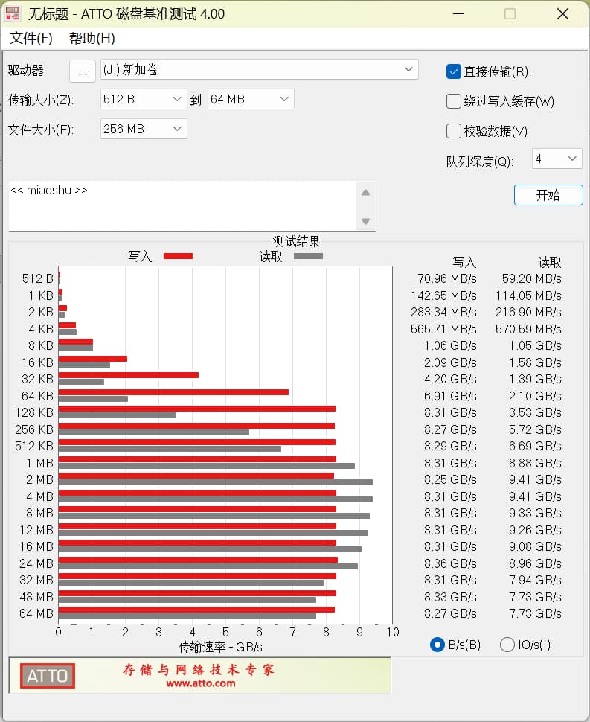Open the 队列深度 queue depth dropdown
The height and width of the screenshot is (722, 590).
557,159
